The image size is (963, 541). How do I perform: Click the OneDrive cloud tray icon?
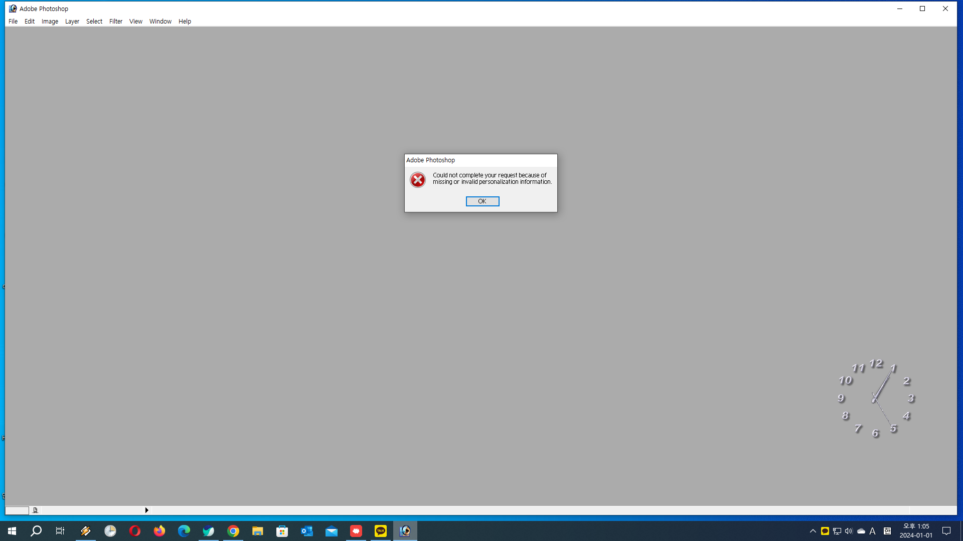(861, 531)
